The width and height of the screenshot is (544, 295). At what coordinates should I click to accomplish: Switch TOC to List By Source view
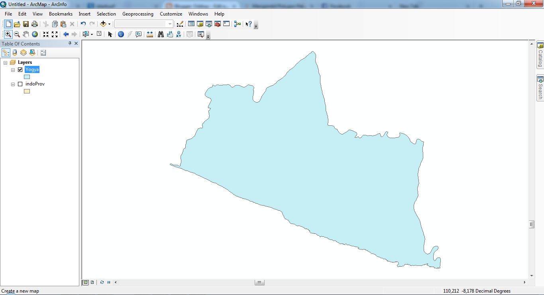(14, 52)
